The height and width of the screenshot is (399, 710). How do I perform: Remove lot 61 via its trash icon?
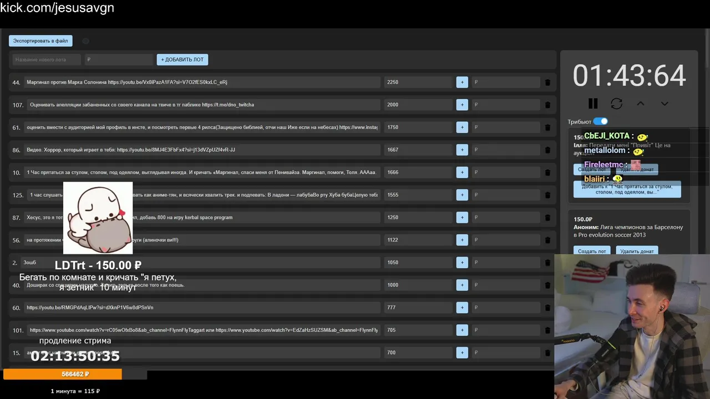(547, 127)
